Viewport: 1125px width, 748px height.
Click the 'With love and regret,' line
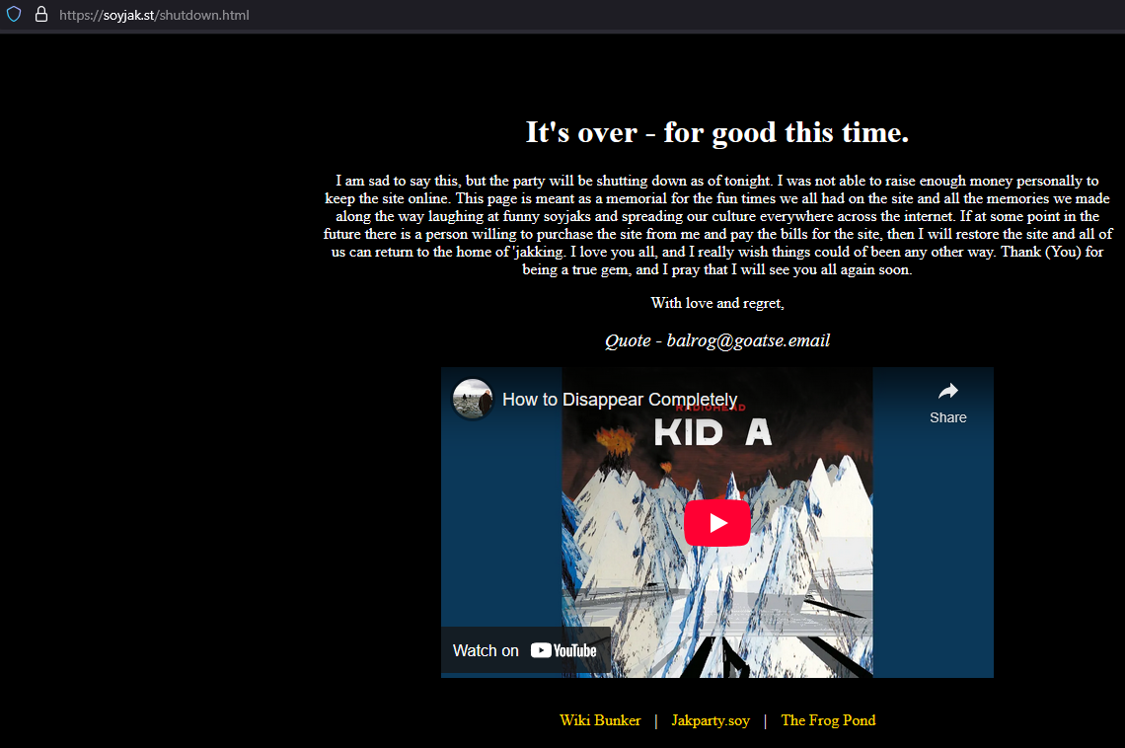(717, 302)
